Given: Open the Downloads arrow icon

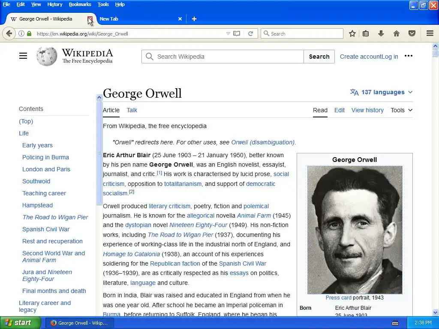Looking at the screenshot, I should click(x=381, y=33).
